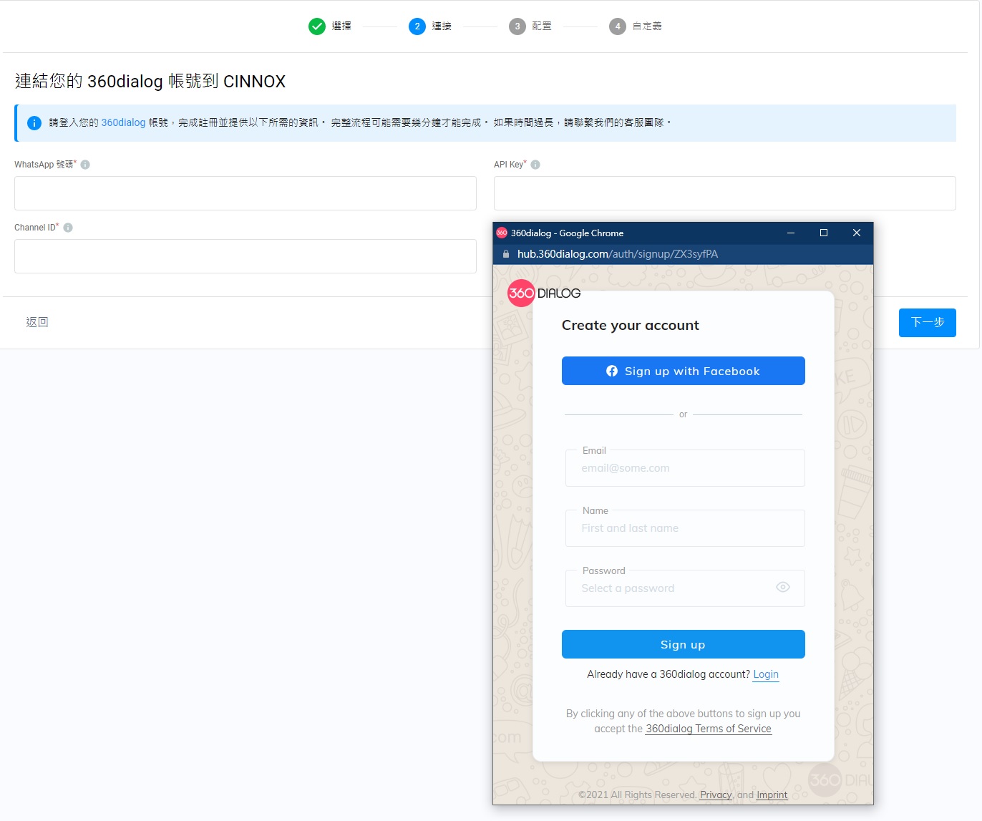Click the page title 連結您的 360dialog 帳號到 CINNOX
This screenshot has width=982, height=821.
tap(150, 81)
